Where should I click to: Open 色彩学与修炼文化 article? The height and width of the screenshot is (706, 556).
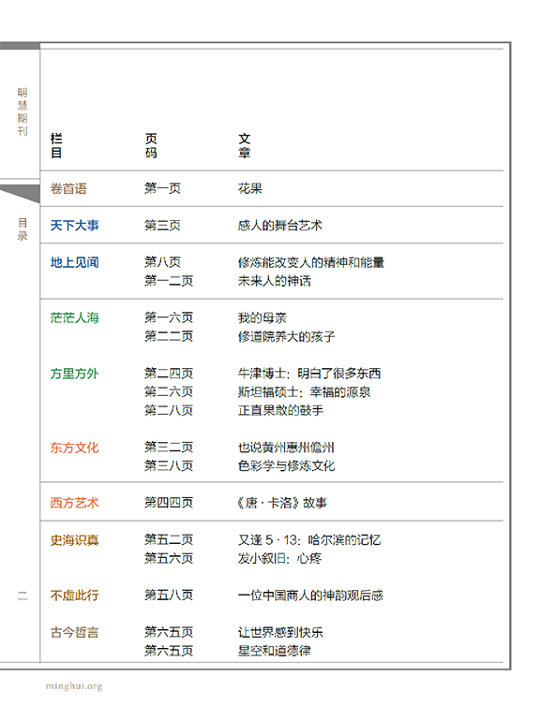[x=286, y=466]
